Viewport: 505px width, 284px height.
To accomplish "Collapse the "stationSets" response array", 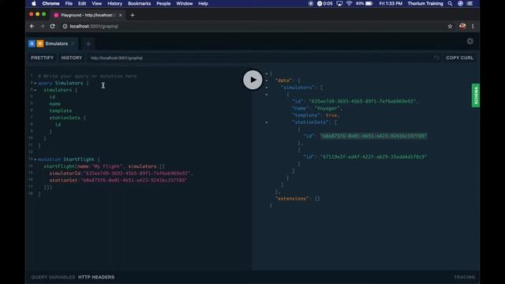I will [x=267, y=122].
